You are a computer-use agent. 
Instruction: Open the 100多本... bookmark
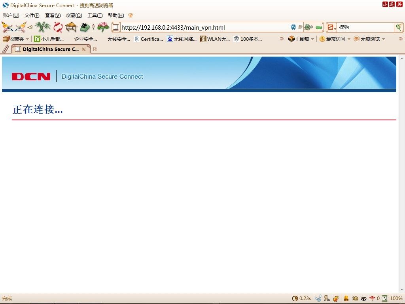coord(248,39)
